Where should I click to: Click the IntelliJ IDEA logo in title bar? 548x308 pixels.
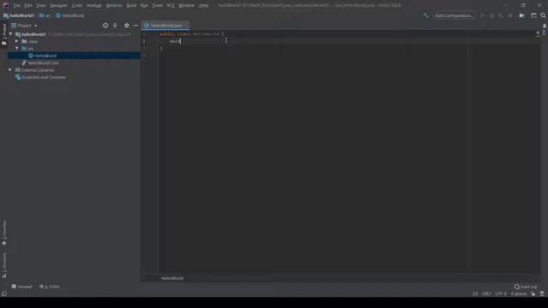[5, 5]
